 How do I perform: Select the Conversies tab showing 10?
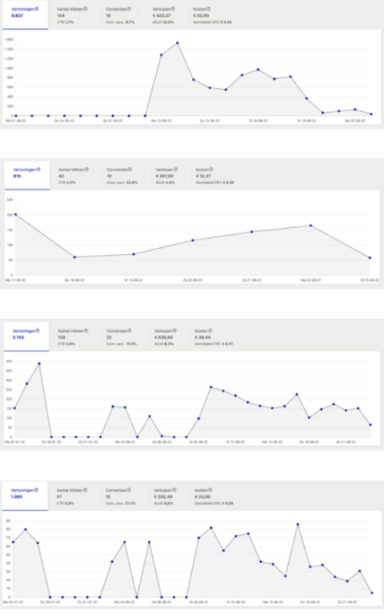[122, 176]
